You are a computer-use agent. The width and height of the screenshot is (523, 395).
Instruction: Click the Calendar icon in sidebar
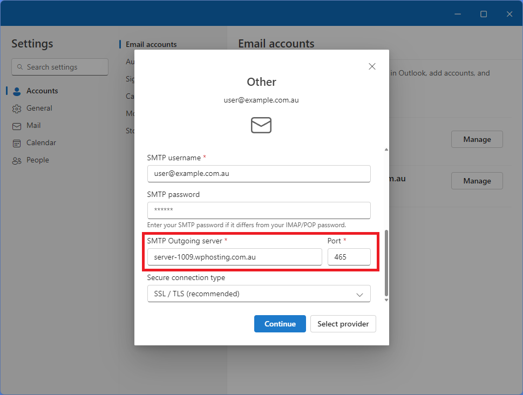[17, 143]
